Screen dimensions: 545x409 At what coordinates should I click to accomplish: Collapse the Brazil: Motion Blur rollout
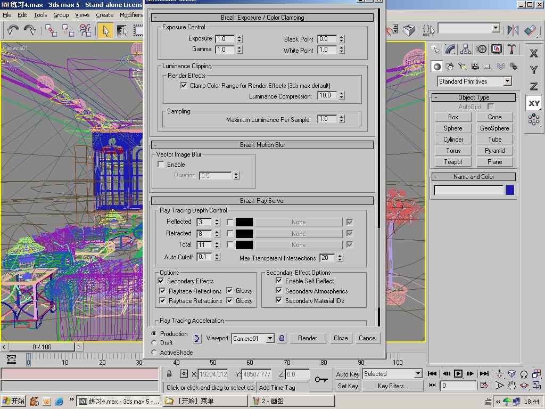pyautogui.click(x=262, y=145)
